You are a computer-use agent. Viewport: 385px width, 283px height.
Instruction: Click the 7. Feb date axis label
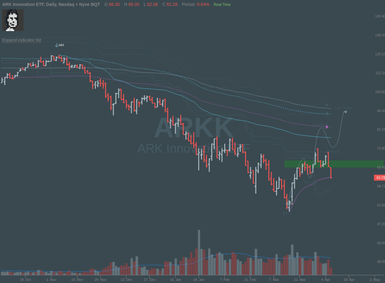click(225, 280)
